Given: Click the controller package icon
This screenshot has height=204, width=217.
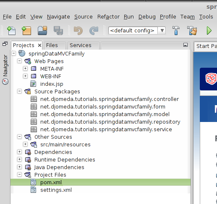Looking at the screenshot, I should tap(34, 99).
